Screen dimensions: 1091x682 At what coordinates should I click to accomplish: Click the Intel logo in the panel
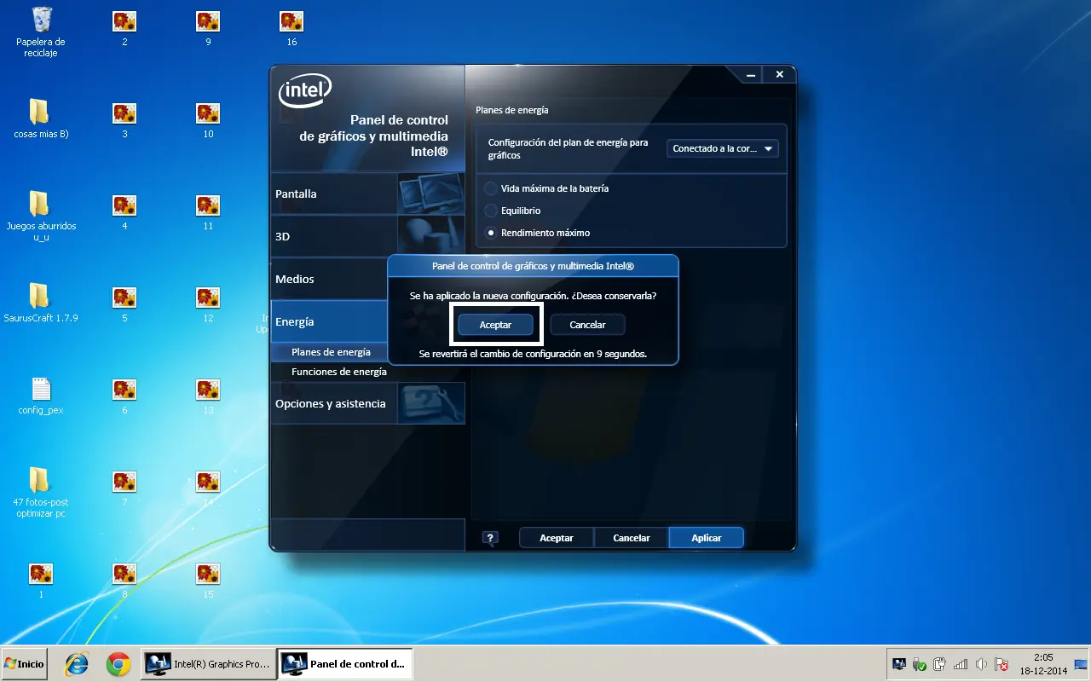pyautogui.click(x=303, y=90)
